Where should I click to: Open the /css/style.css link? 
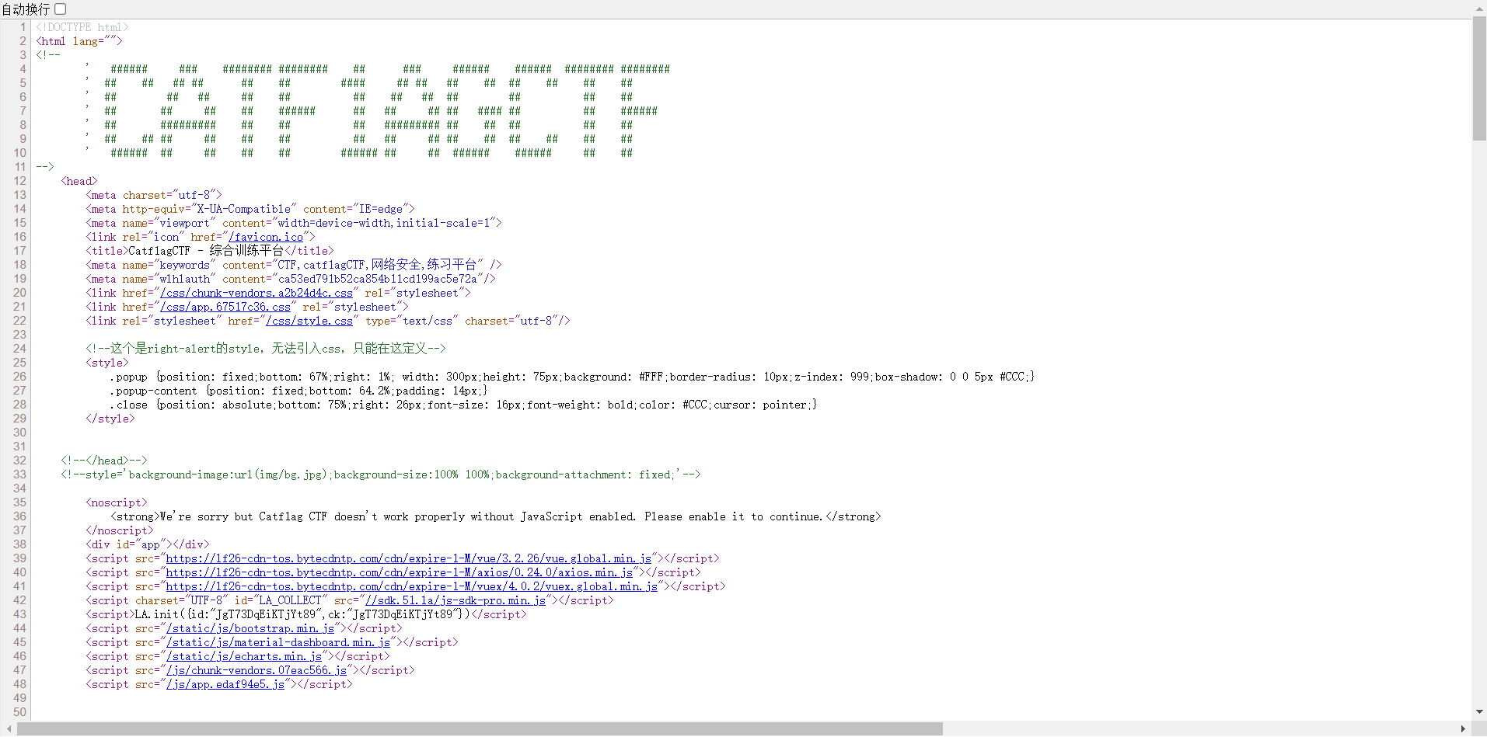(310, 321)
